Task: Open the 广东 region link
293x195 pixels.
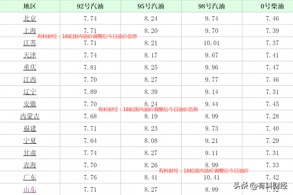Action: 30,177
